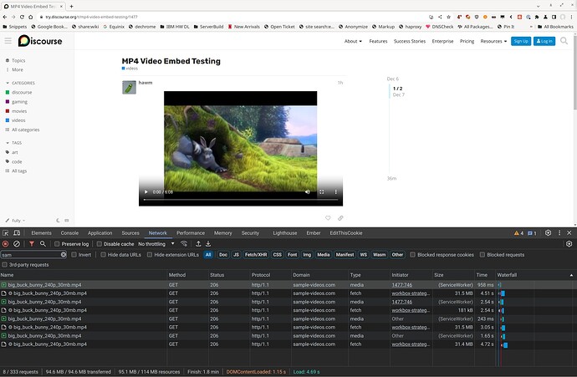The image size is (577, 377).
Task: Open the Application DevTools tab
Action: click(100, 233)
